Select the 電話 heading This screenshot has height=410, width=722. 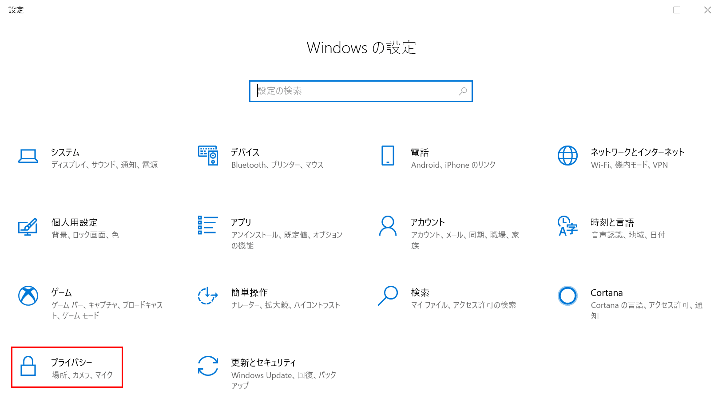tap(420, 152)
